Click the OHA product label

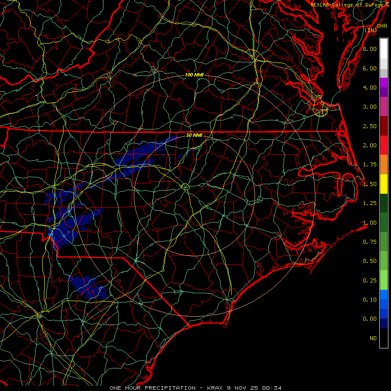click(x=382, y=26)
